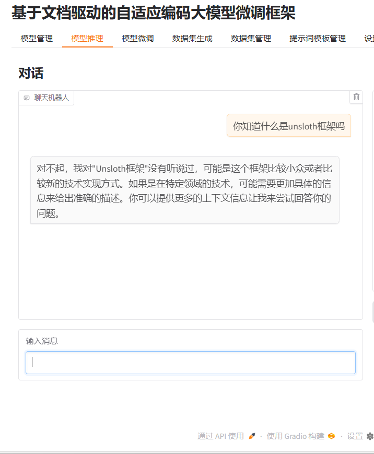The height and width of the screenshot is (454, 374).
Task: Click the 通过 API 使用 link
Action: pos(226,436)
